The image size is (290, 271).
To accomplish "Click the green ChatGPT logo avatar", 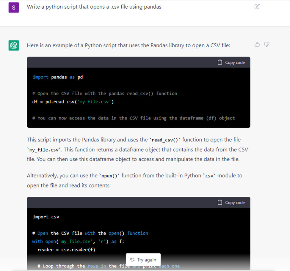I will coord(14,45).
